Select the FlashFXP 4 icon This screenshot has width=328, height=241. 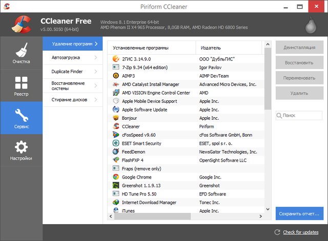116,160
